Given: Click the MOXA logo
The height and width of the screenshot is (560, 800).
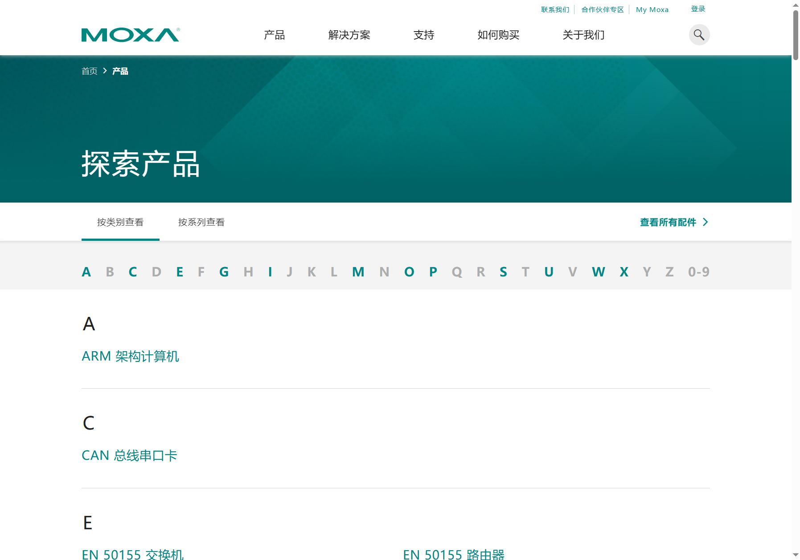Looking at the screenshot, I should 130,35.
